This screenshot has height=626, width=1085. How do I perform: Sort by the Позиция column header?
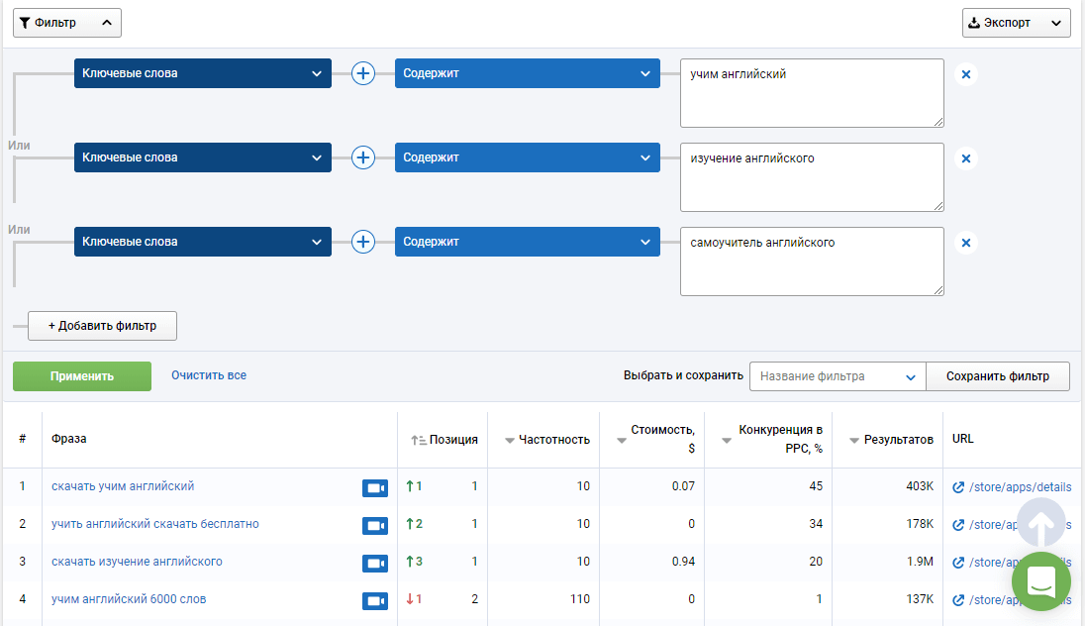point(444,440)
